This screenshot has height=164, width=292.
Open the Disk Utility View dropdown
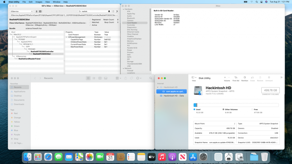pyautogui.click(x=194, y=77)
